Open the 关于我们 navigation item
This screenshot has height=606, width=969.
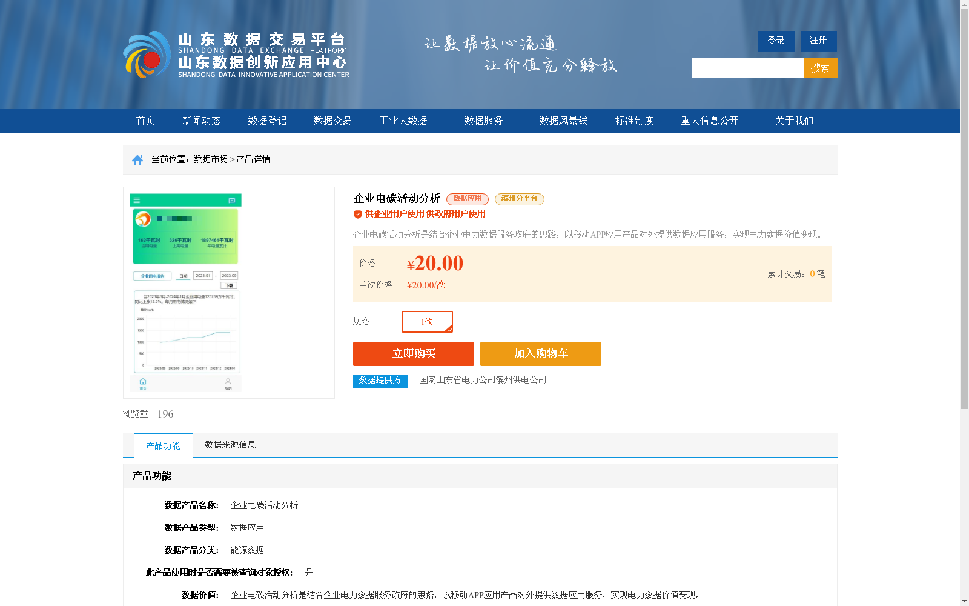click(794, 121)
